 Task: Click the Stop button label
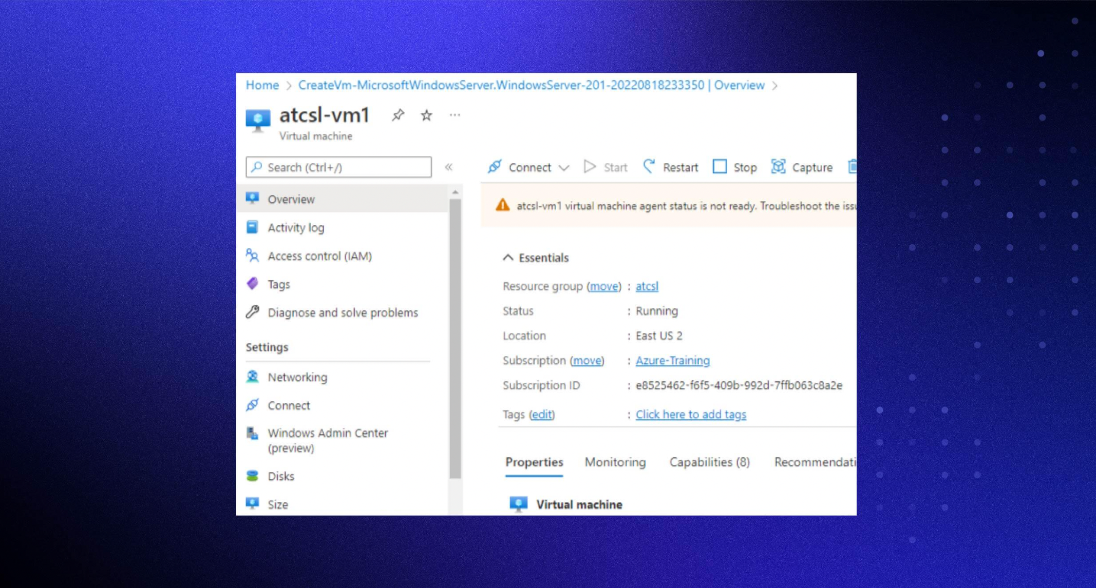pyautogui.click(x=745, y=167)
